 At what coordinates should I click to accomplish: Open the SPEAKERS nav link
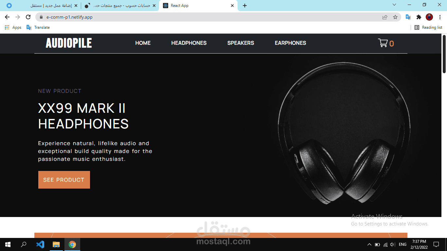[241, 43]
